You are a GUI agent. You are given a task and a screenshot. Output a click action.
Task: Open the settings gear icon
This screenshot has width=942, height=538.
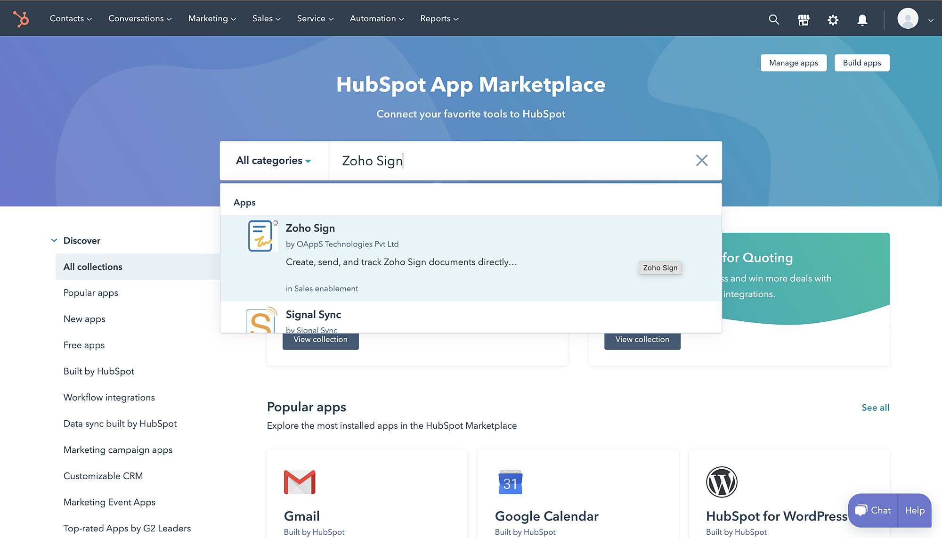[x=833, y=20]
